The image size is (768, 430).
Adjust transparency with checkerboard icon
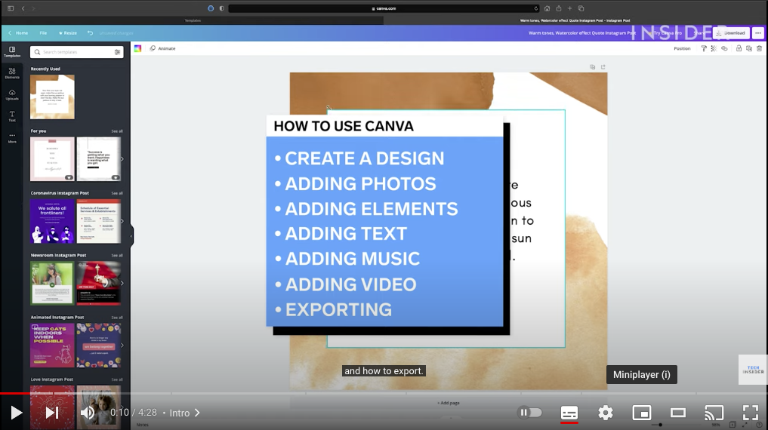[x=714, y=48]
